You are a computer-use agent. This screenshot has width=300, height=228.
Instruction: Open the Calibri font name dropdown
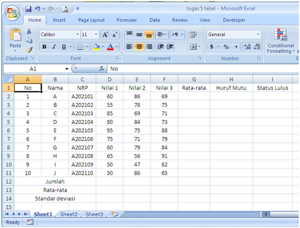click(78, 35)
